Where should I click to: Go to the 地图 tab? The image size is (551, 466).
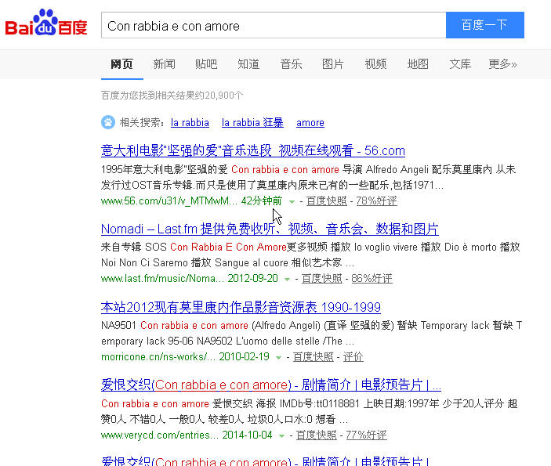point(418,64)
